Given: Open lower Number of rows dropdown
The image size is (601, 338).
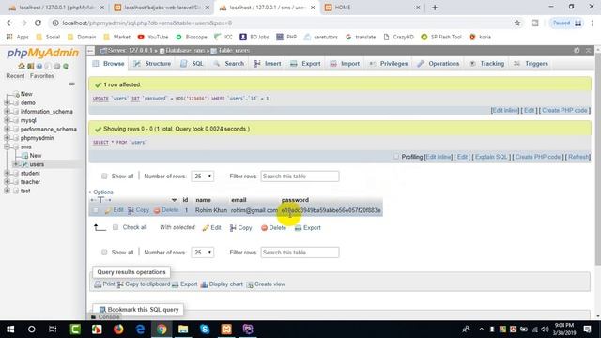Looking at the screenshot, I should coord(203,253).
